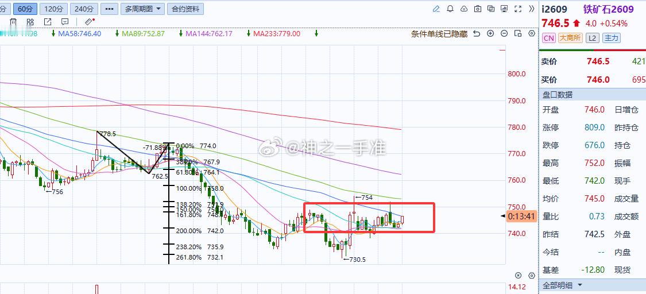Click the MA144:762.17 indicator label
Viewport: 646px width, 294px height.
pos(209,34)
